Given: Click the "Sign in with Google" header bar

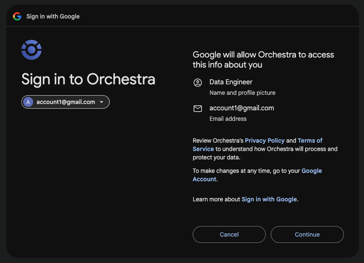Looking at the screenshot, I should pyautogui.click(x=52, y=16).
